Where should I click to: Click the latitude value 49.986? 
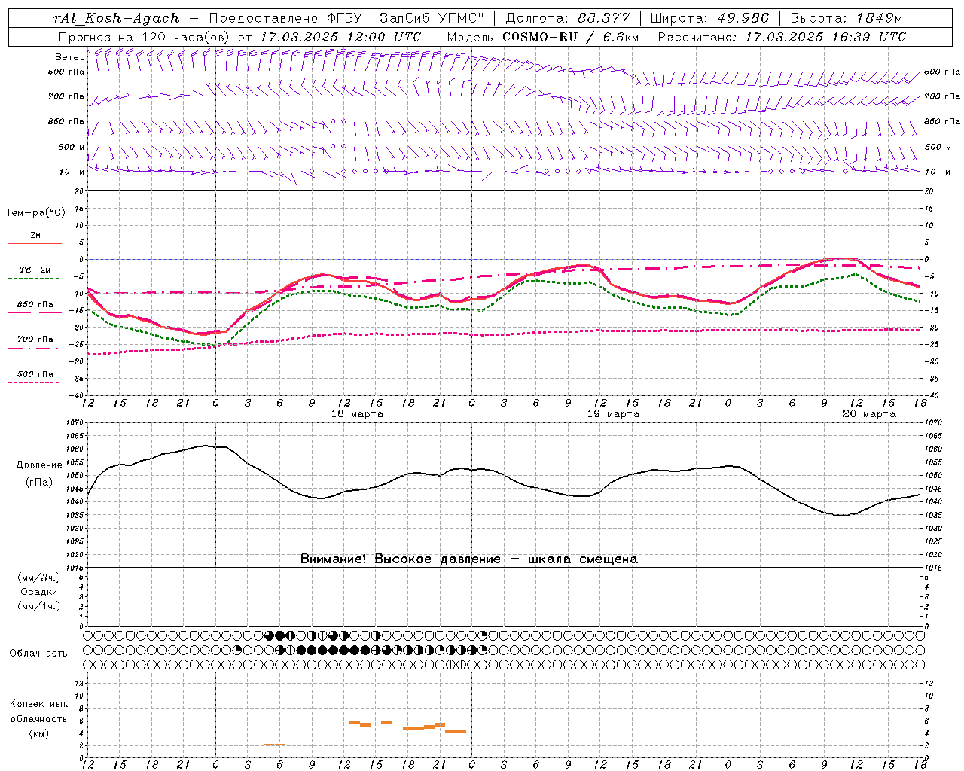tap(743, 18)
